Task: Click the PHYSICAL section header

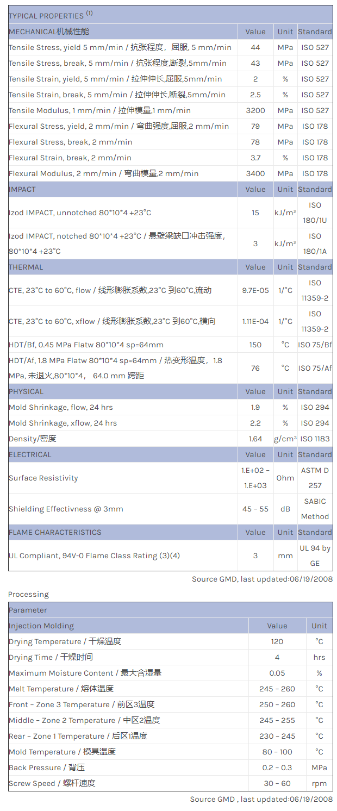Action: pyautogui.click(x=26, y=391)
